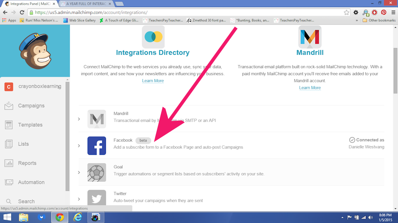Viewport: 398px width, 223px height.
Task: Click the Templates sidebar icon
Action: pos(9,125)
